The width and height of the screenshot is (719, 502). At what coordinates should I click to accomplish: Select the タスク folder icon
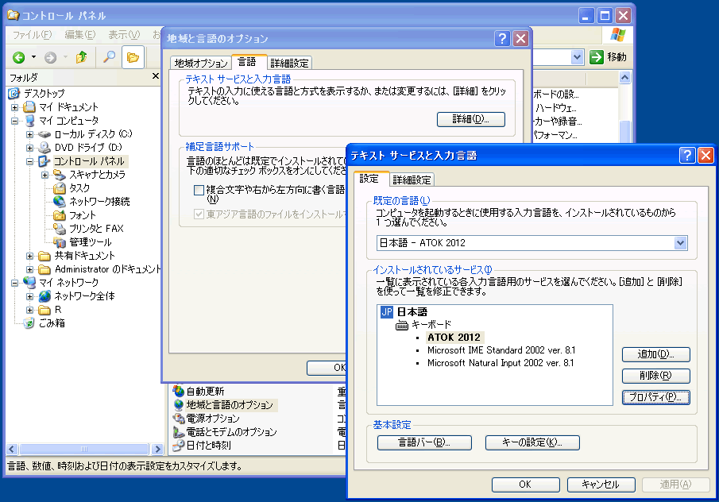[x=60, y=188]
